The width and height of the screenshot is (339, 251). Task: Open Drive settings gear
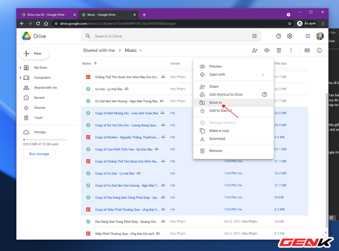click(290, 36)
